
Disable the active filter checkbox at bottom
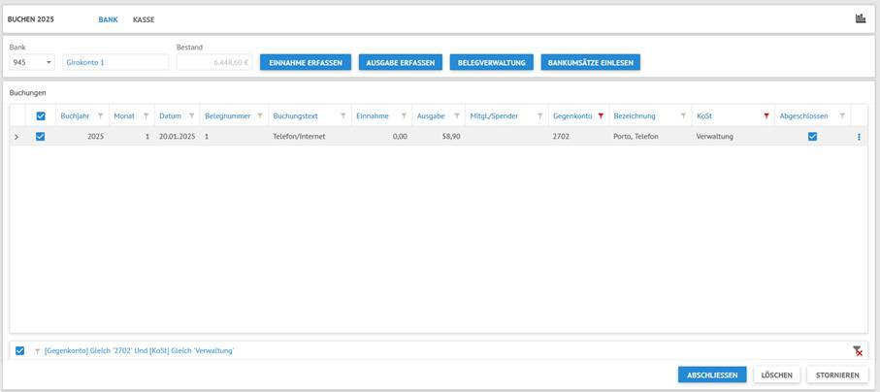tap(19, 351)
